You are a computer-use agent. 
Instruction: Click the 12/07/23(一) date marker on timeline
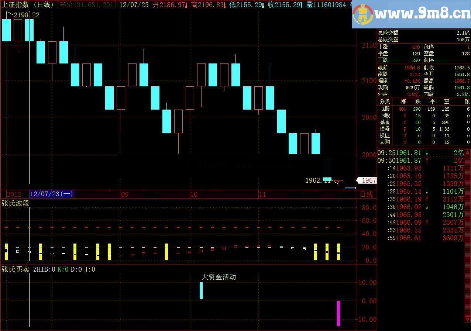52,194
